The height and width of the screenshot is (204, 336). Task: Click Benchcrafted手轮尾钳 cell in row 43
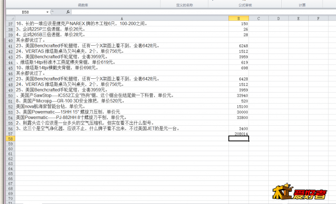tap(122, 57)
